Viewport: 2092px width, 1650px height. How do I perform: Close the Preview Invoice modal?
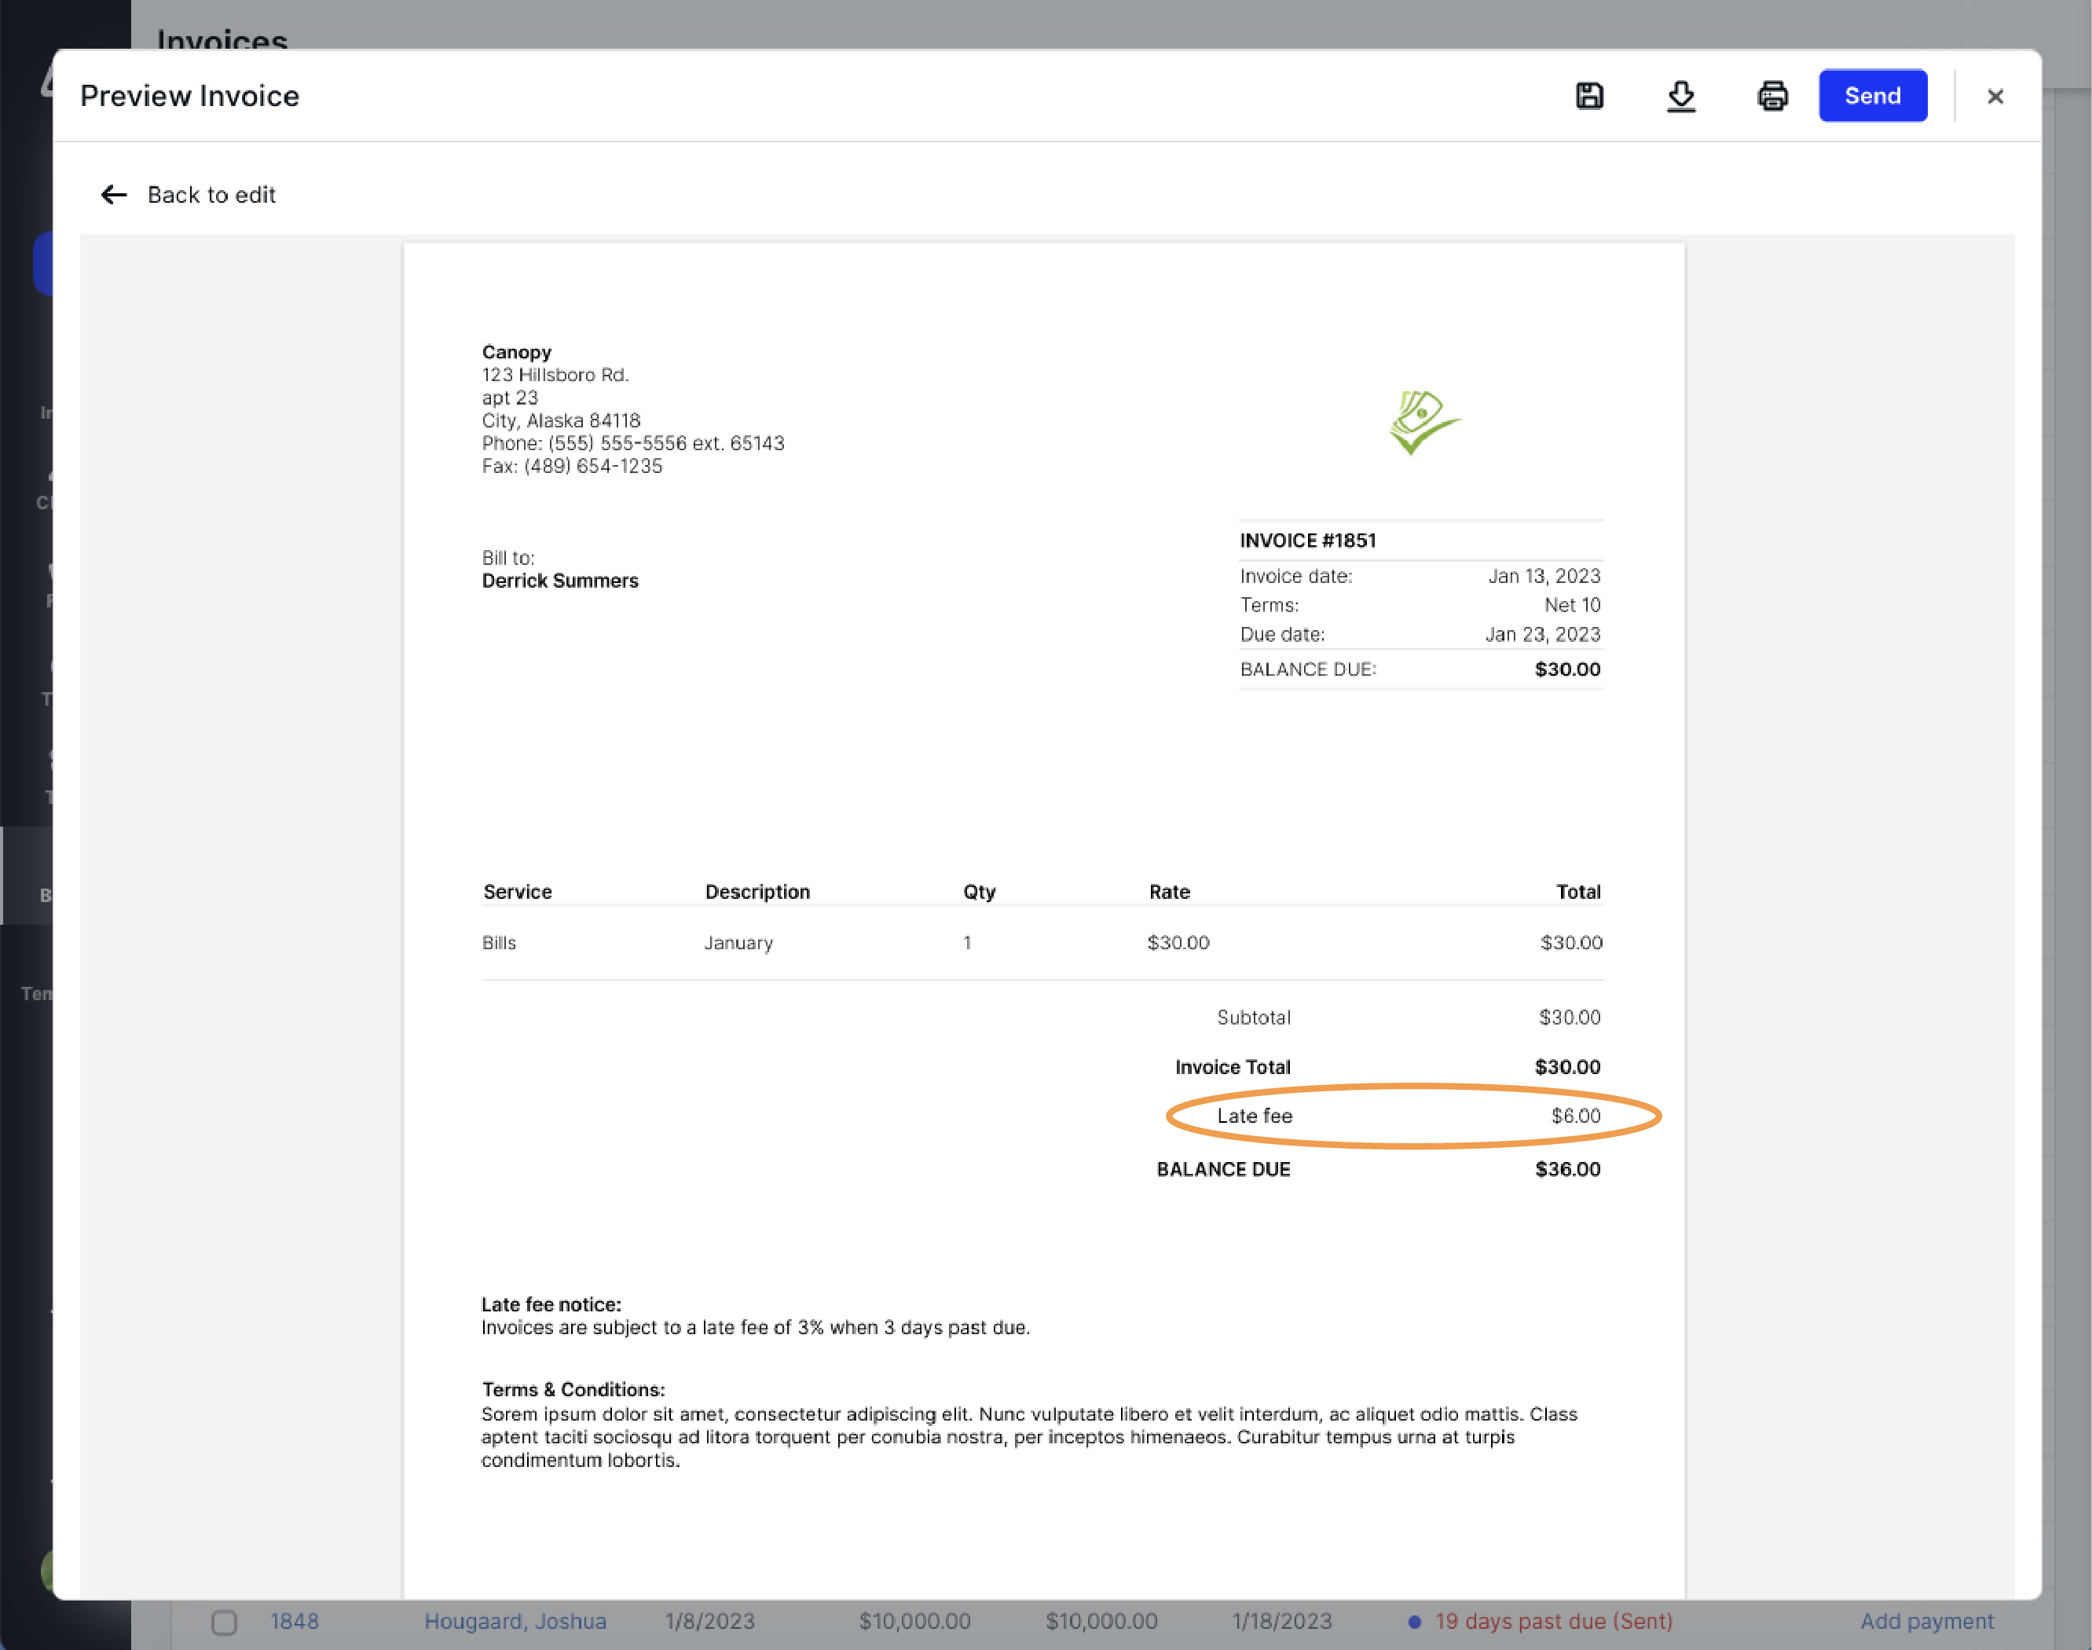pyautogui.click(x=1995, y=96)
